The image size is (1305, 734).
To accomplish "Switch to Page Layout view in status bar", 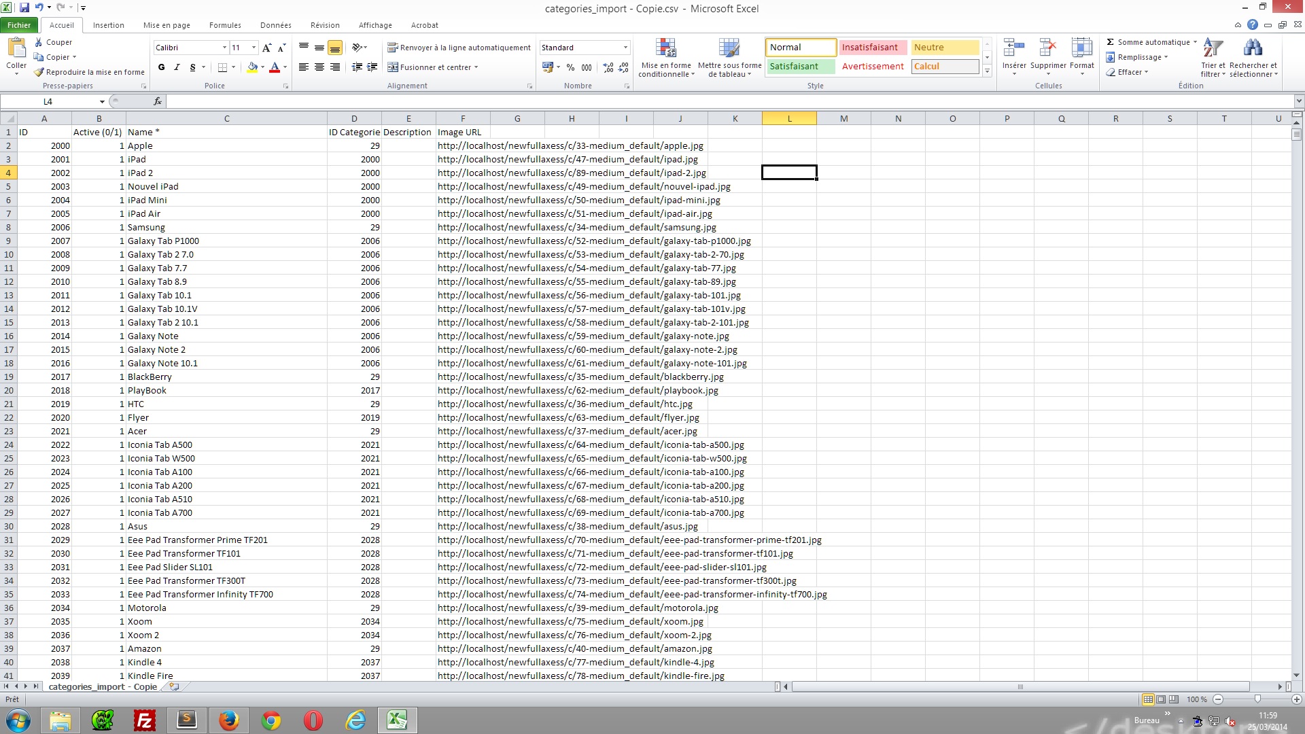I will pos(1161,699).
